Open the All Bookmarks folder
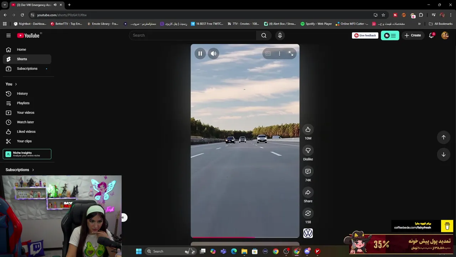The height and width of the screenshot is (257, 456). coord(441,24)
